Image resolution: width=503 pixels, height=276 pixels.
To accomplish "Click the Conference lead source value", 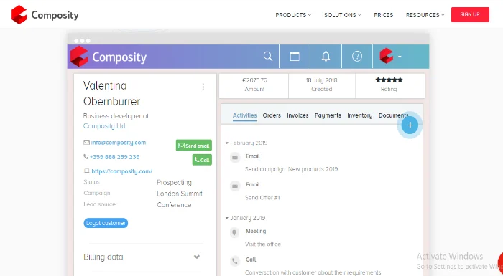I will [174, 205].
